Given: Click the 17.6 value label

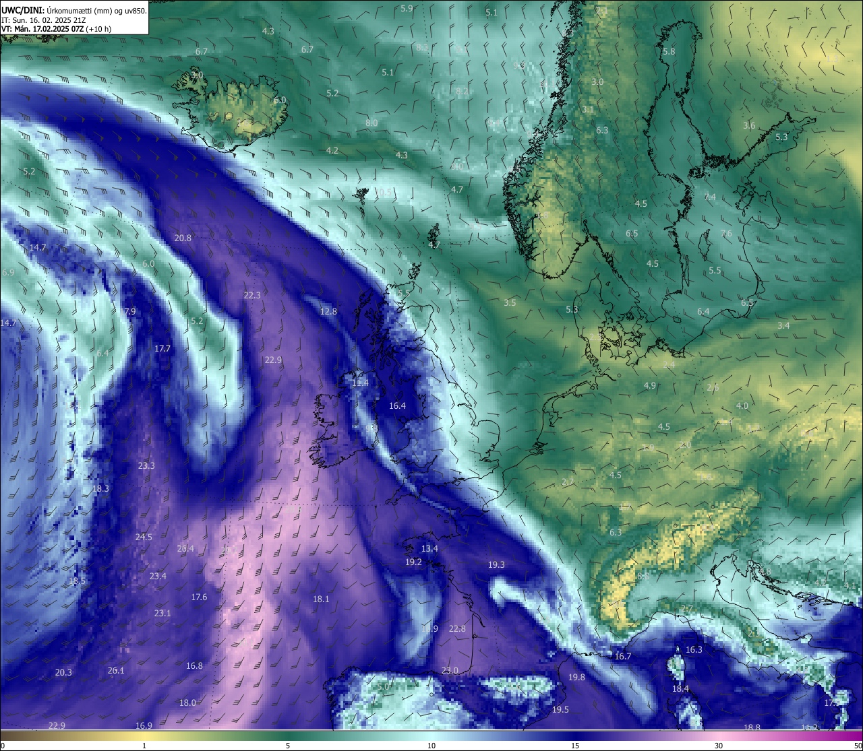Looking at the screenshot, I should pos(199,597).
